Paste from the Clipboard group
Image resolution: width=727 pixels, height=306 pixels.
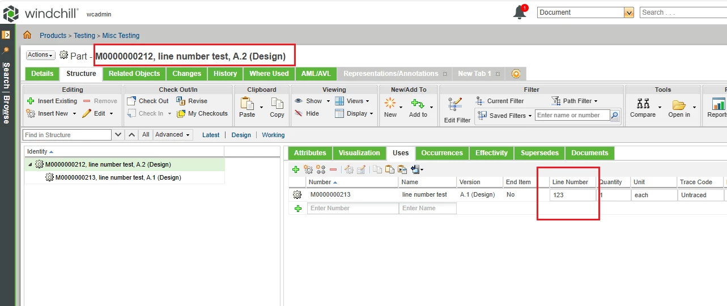click(247, 107)
